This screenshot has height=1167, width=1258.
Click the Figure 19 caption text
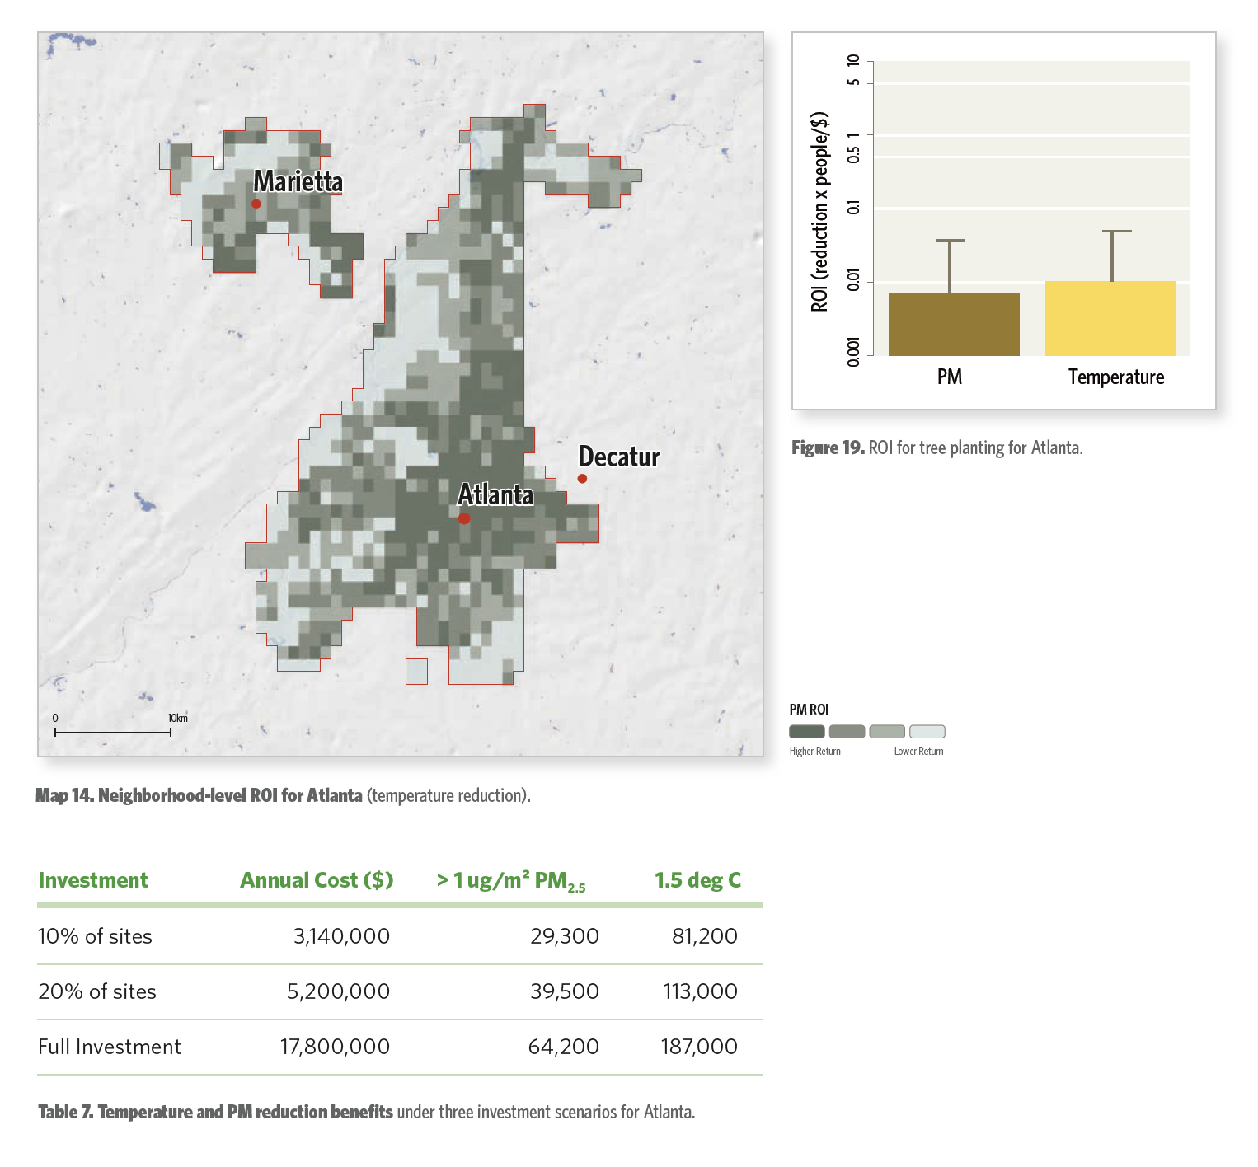[936, 448]
